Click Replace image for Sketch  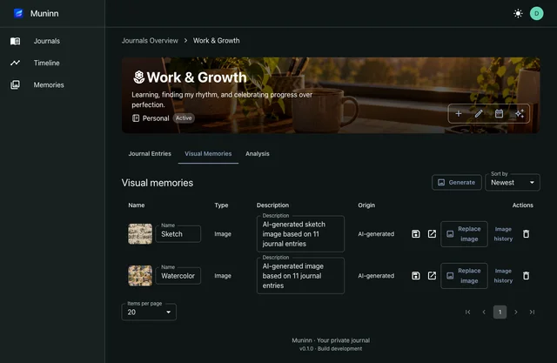(464, 233)
